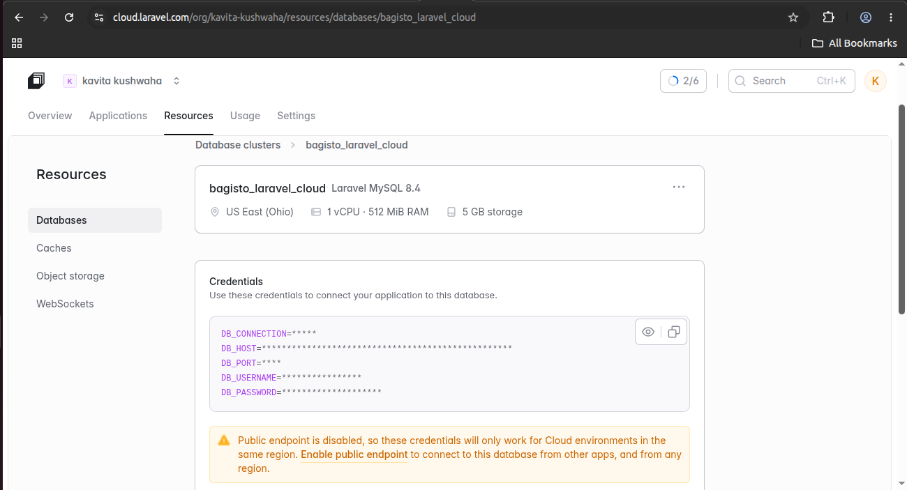
Task: Copy credentials with the copy icon
Action: tap(673, 332)
